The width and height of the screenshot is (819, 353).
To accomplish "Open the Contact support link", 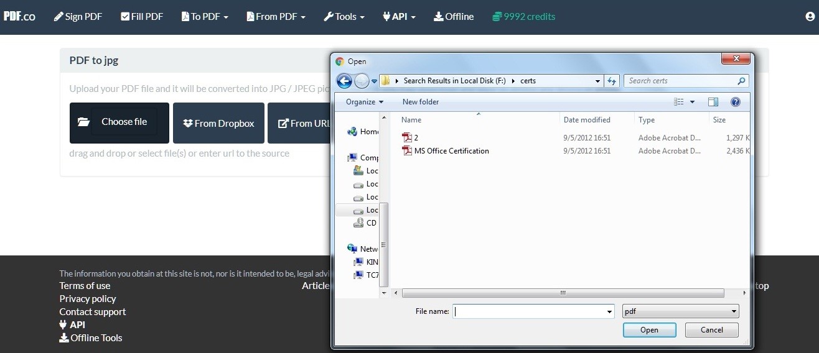I will pyautogui.click(x=93, y=312).
